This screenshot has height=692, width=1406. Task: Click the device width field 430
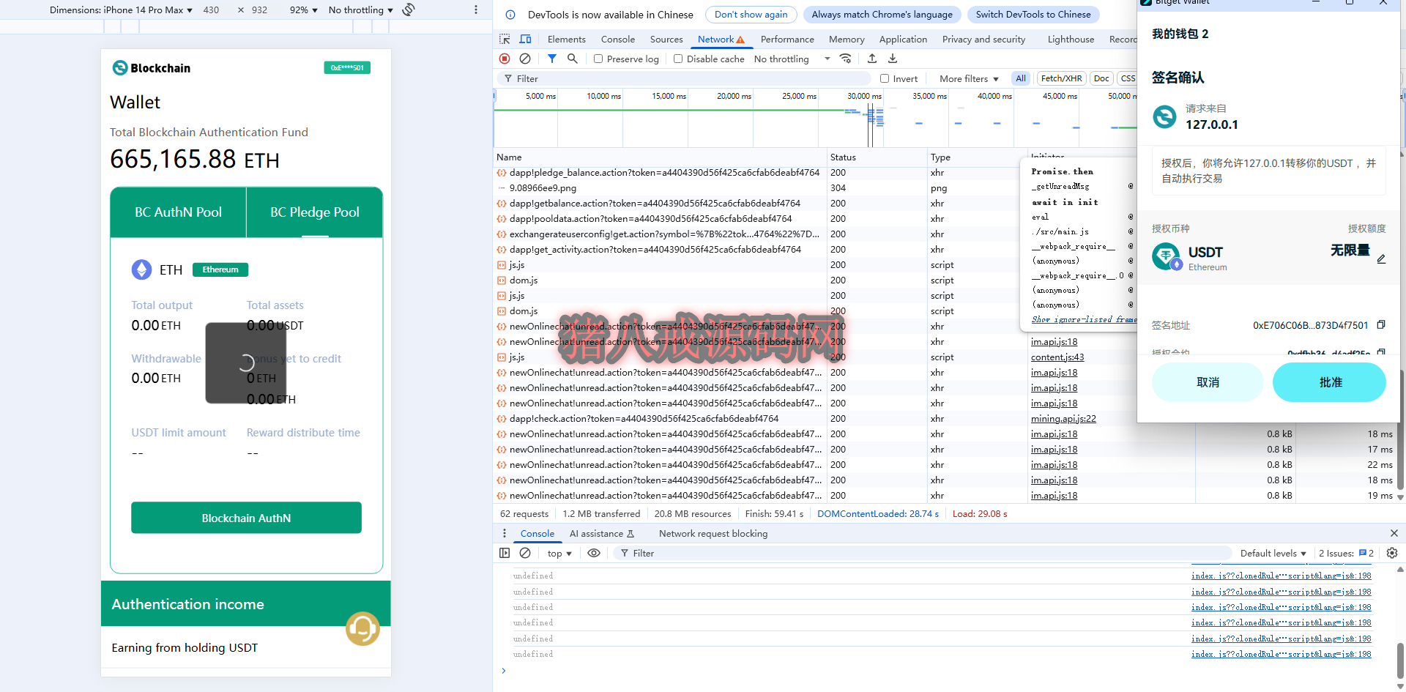tap(211, 10)
